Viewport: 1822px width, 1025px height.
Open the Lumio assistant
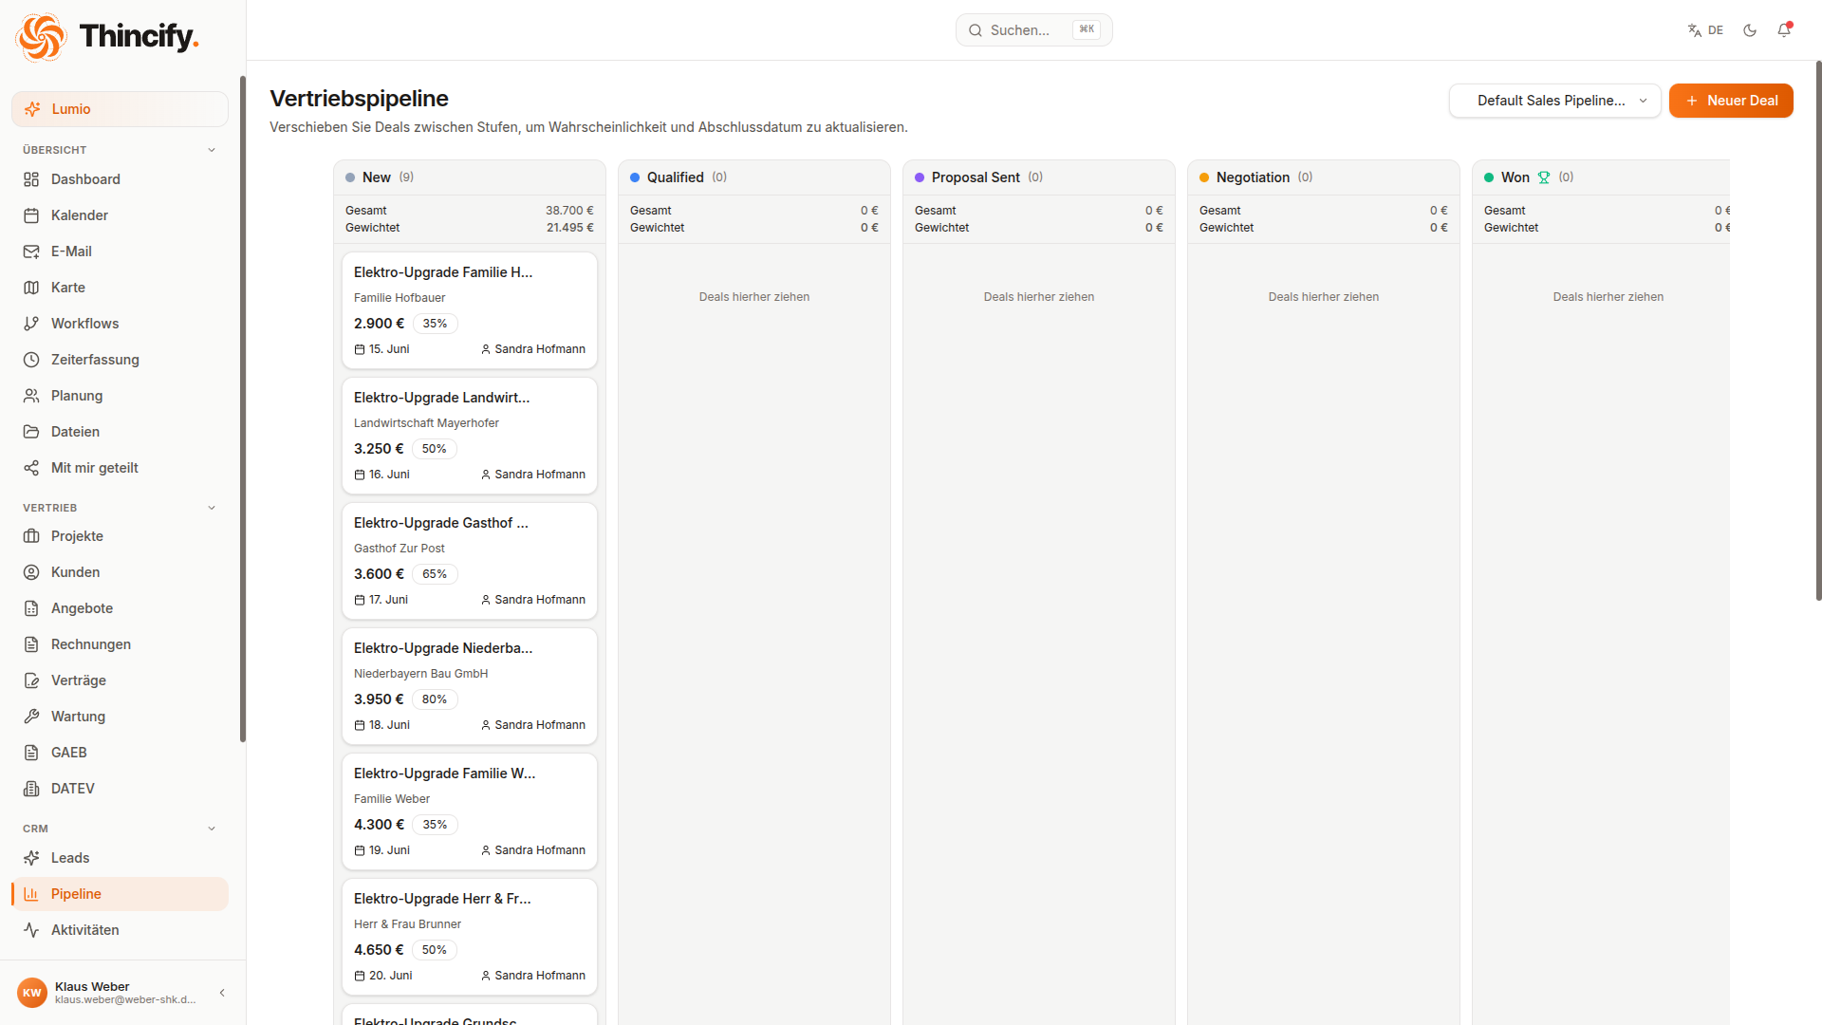[x=120, y=109]
